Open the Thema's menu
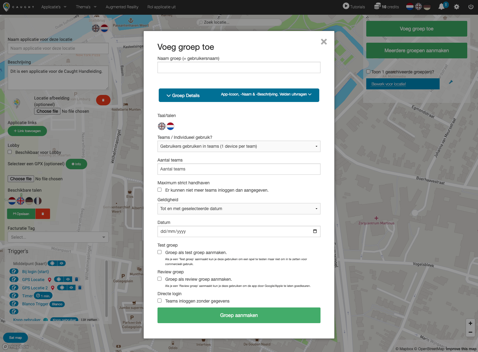The height and width of the screenshot is (352, 478). [x=86, y=7]
